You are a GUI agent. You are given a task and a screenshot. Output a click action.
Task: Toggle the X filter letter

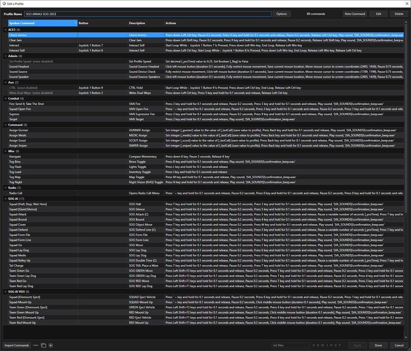(336, 345)
